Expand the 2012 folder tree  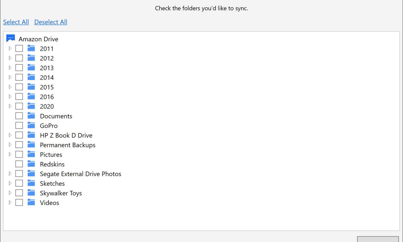coord(10,58)
